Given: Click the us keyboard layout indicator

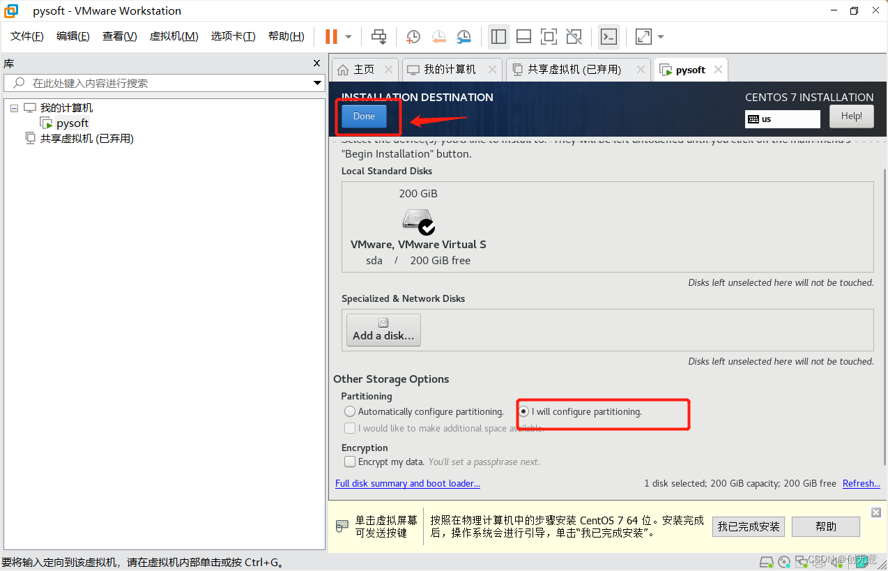Looking at the screenshot, I should coord(782,119).
